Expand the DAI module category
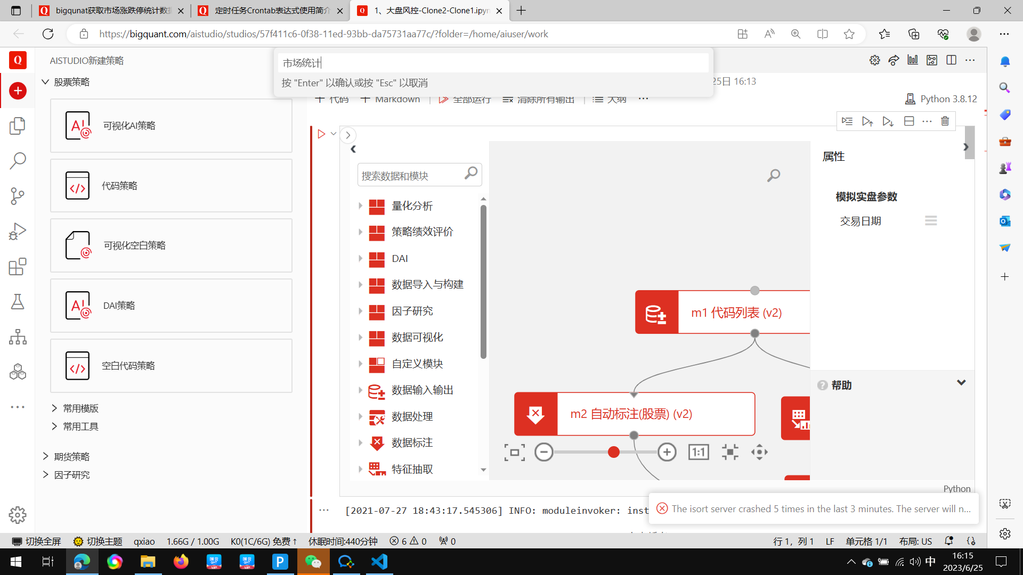 pos(360,258)
